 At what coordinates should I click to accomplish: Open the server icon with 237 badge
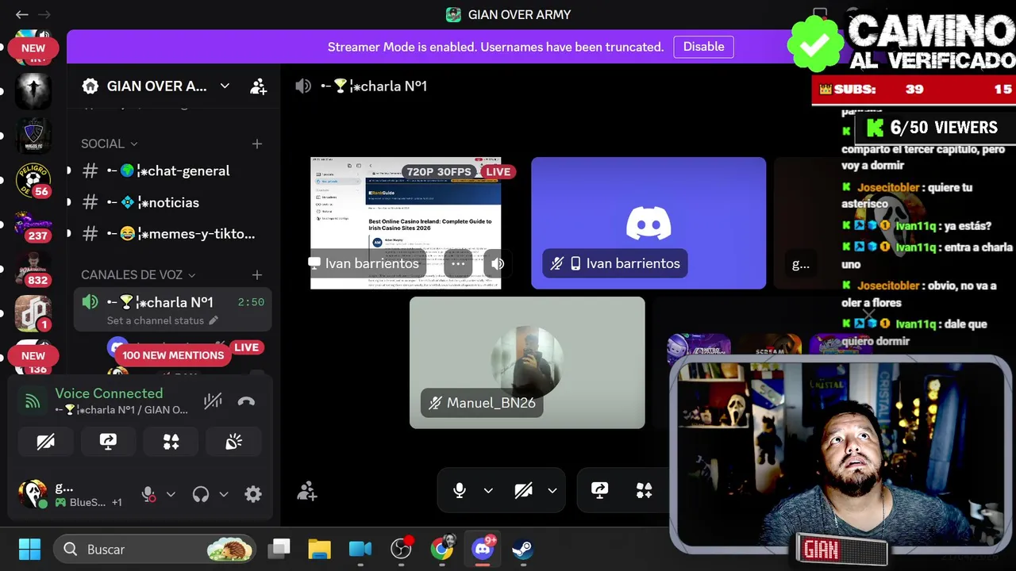[x=33, y=226]
